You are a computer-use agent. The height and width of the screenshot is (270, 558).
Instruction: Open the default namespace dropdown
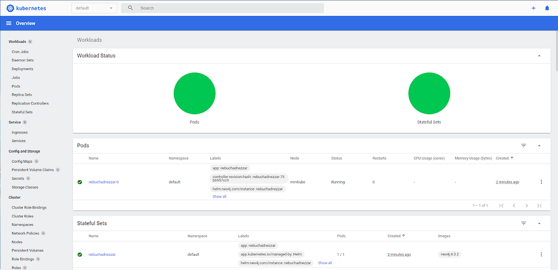point(94,8)
